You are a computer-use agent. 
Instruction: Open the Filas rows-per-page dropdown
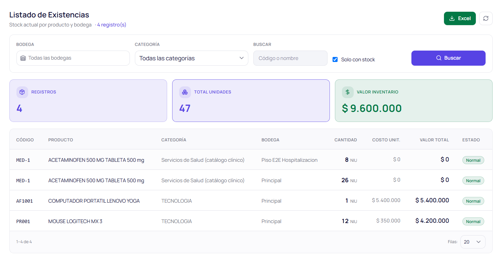473,242
